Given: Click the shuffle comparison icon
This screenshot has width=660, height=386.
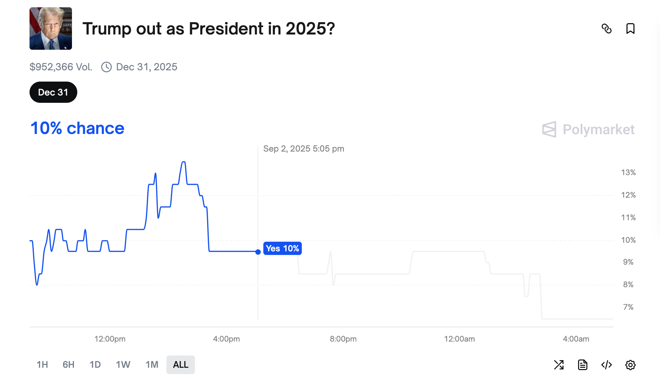Looking at the screenshot, I should 560,365.
